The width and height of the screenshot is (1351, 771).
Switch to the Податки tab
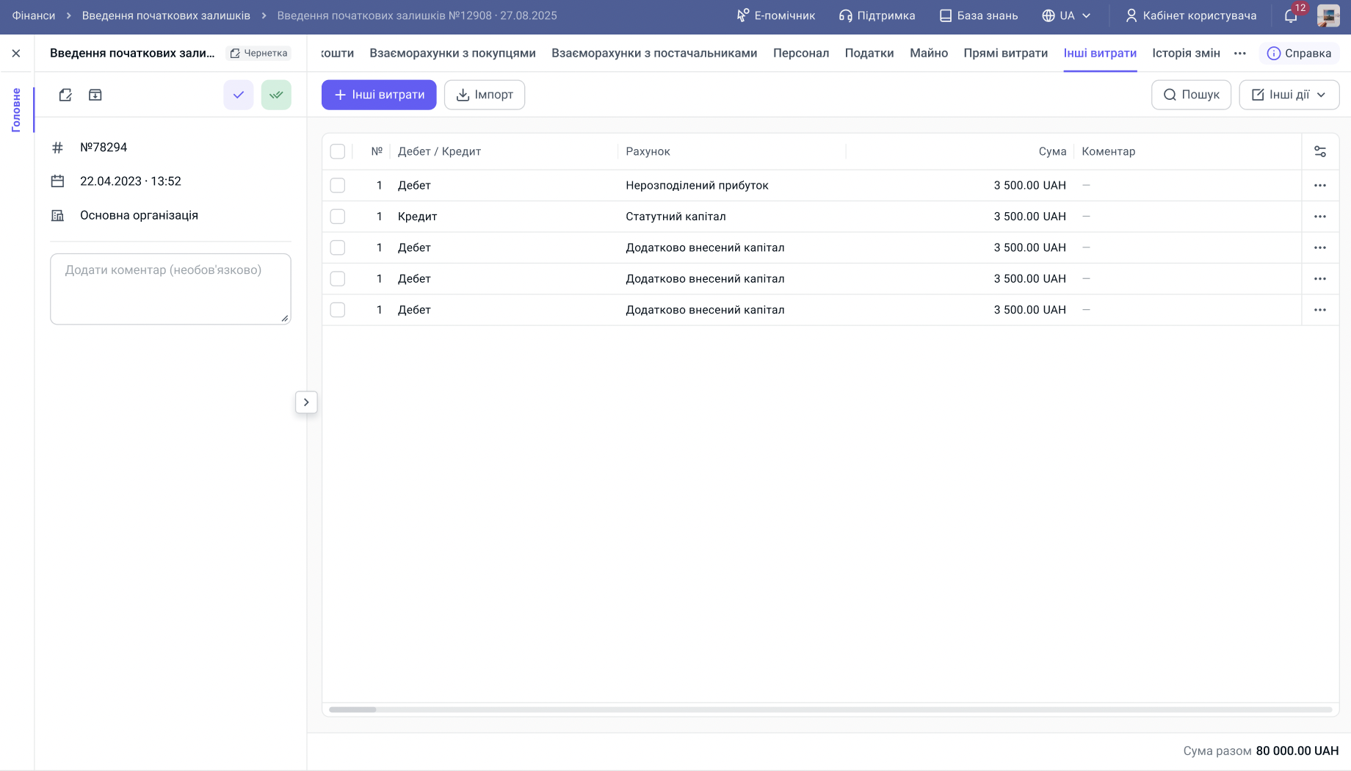[869, 53]
